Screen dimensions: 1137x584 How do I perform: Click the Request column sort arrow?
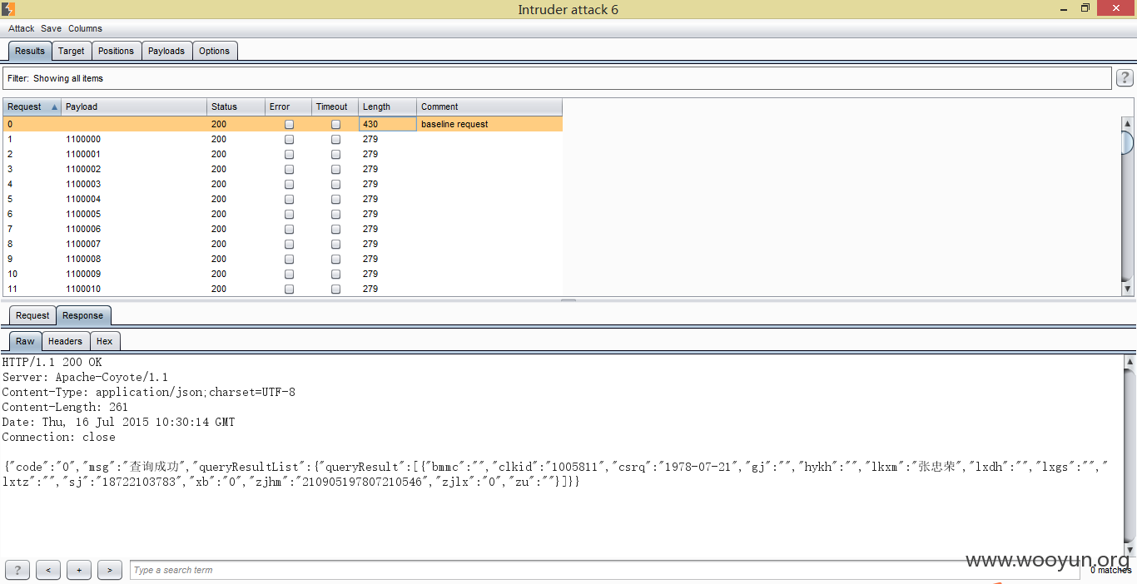click(x=55, y=106)
